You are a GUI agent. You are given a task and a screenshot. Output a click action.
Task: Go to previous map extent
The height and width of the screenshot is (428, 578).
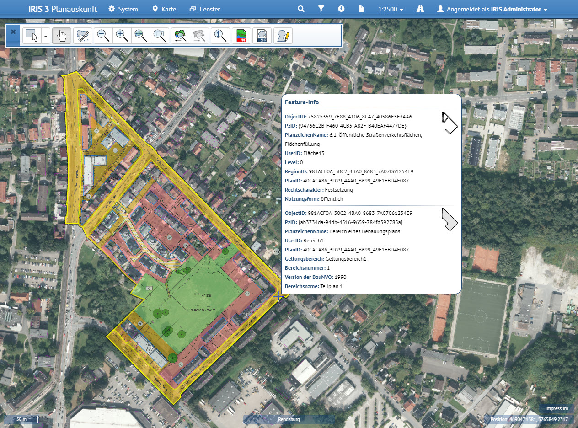pos(181,36)
